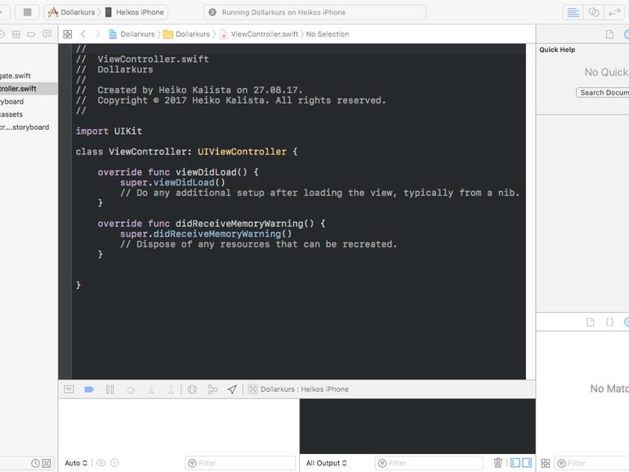Simulate location arrow icon

coord(232,389)
